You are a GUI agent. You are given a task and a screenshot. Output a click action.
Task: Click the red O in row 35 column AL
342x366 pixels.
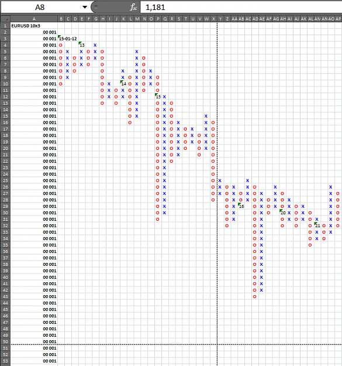coord(310,245)
